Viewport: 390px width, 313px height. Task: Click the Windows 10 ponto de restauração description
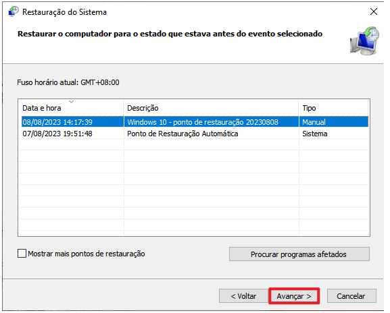pos(203,122)
